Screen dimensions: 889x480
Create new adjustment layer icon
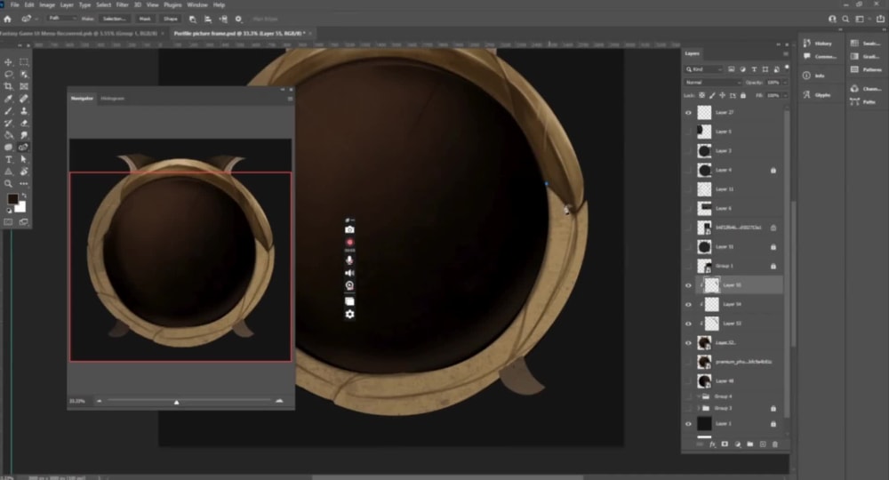pos(738,444)
